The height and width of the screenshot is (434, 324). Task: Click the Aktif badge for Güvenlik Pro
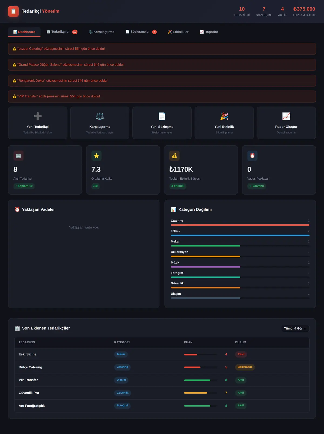tap(241, 393)
